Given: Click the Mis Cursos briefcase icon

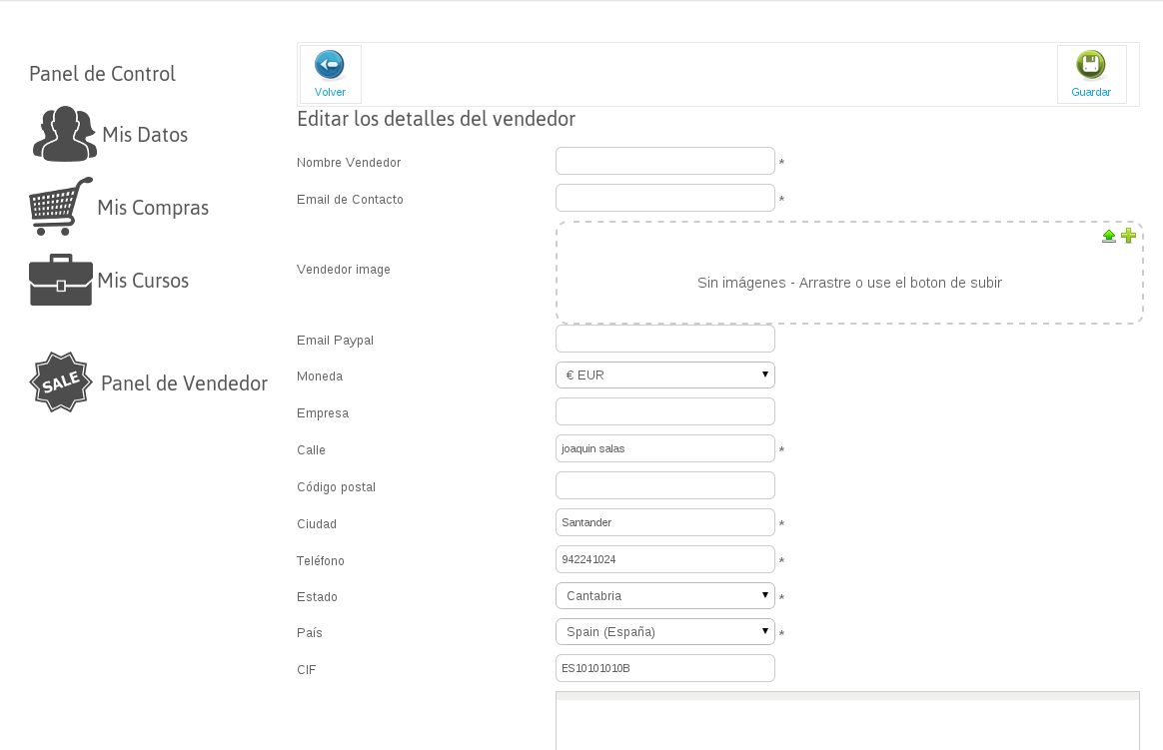Looking at the screenshot, I should [x=61, y=281].
